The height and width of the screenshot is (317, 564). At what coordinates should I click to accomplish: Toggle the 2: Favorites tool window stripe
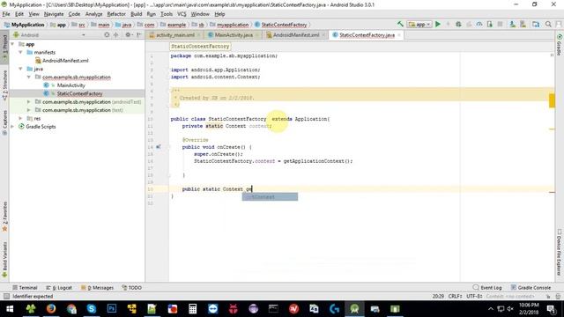click(x=4, y=217)
